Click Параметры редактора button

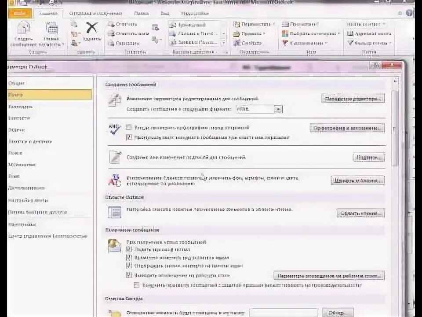point(353,98)
